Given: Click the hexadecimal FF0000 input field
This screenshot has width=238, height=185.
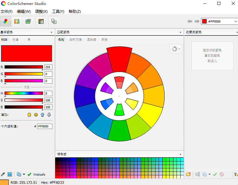Looking at the screenshot, I should (x=45, y=126).
